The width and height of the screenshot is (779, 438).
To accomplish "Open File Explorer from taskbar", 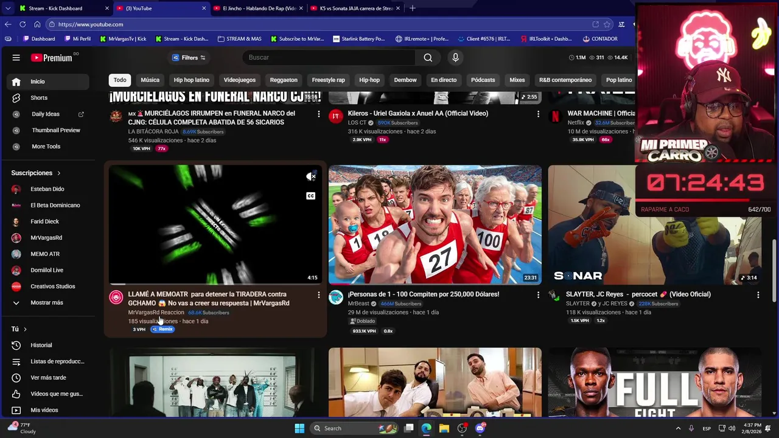I will tap(444, 428).
